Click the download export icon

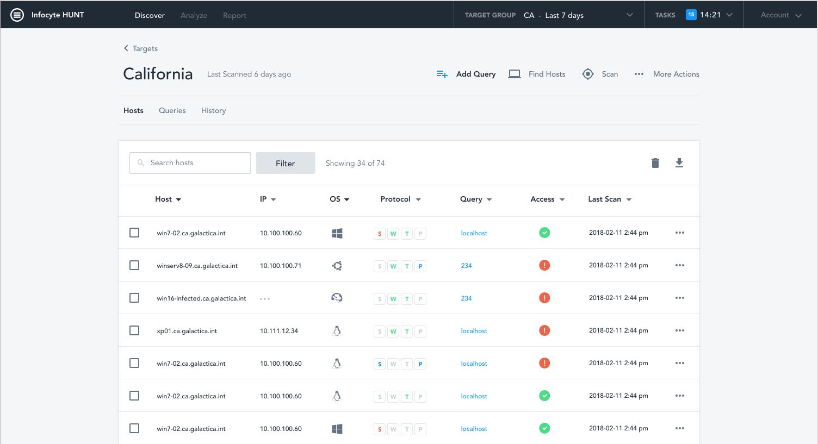679,163
